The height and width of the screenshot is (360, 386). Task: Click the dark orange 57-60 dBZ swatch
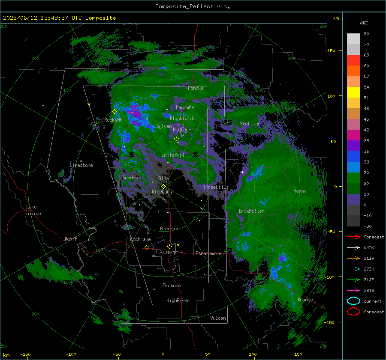click(353, 71)
